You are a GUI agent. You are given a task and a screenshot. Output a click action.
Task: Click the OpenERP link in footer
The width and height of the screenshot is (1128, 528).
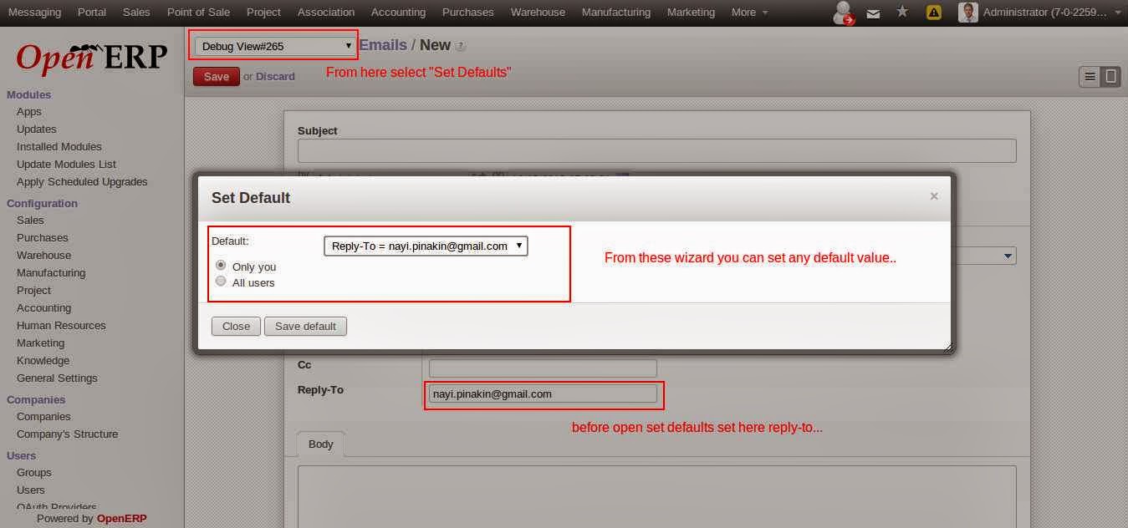(121, 518)
